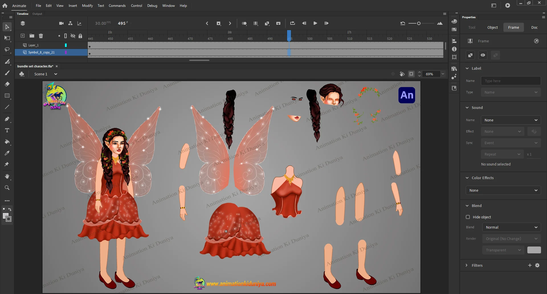547x294 pixels.
Task: Select the Free Transform tool
Action: point(7,38)
